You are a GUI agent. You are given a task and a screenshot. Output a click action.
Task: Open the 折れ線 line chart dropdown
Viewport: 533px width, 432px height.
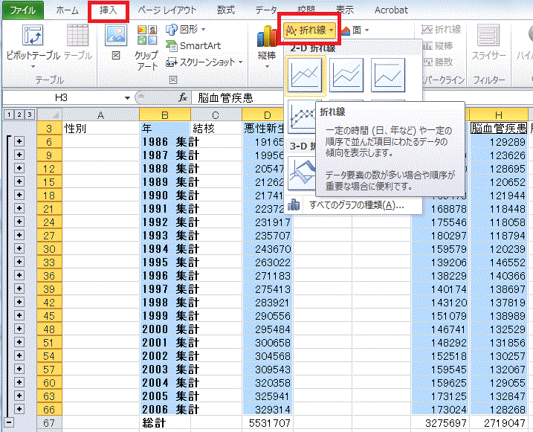click(x=310, y=30)
